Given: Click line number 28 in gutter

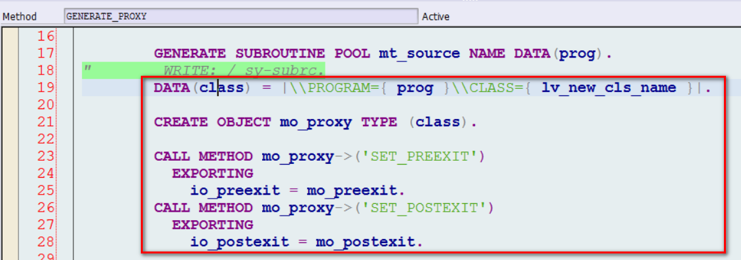Looking at the screenshot, I should click(x=45, y=242).
